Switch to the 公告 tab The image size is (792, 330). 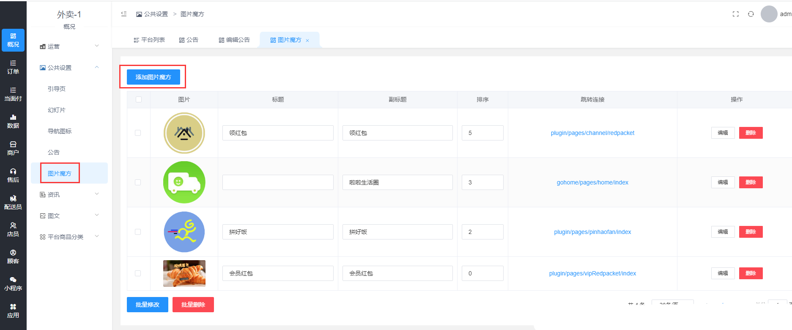point(189,40)
